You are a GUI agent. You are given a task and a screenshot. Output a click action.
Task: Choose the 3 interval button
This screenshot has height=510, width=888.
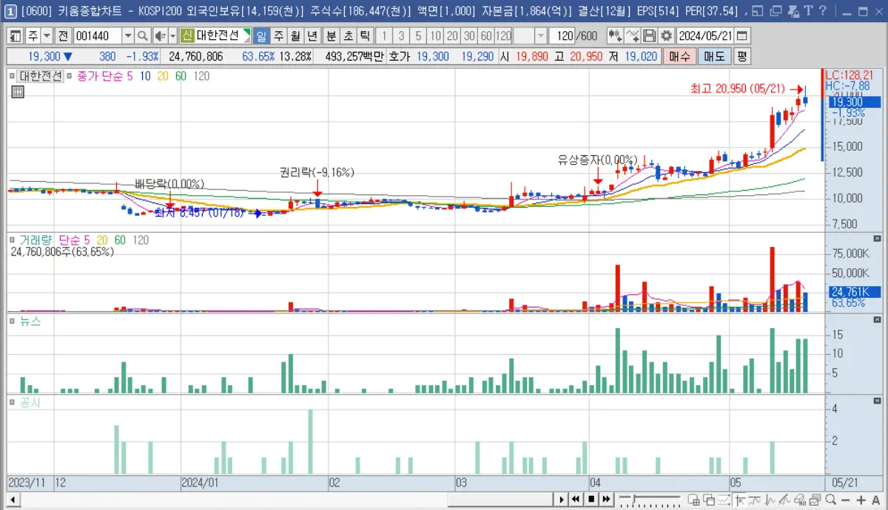pos(401,36)
